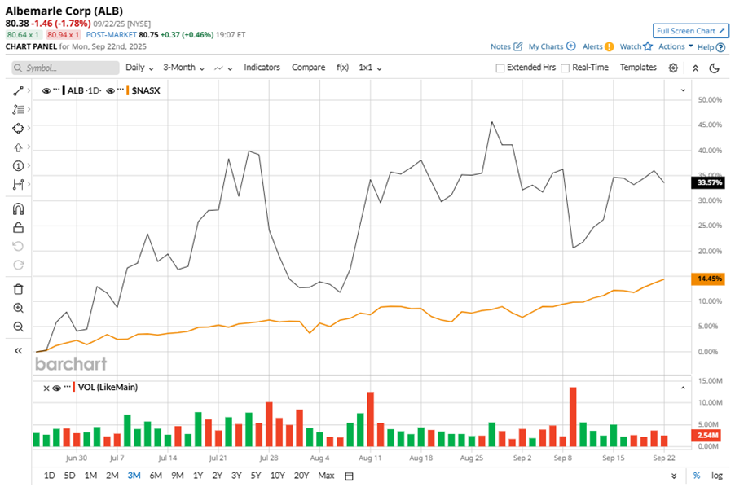This screenshot has height=487, width=735.
Task: Open the Actions dropdown menu
Action: (676, 46)
